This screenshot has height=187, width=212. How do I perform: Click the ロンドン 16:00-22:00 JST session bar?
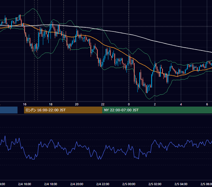tap(63, 110)
